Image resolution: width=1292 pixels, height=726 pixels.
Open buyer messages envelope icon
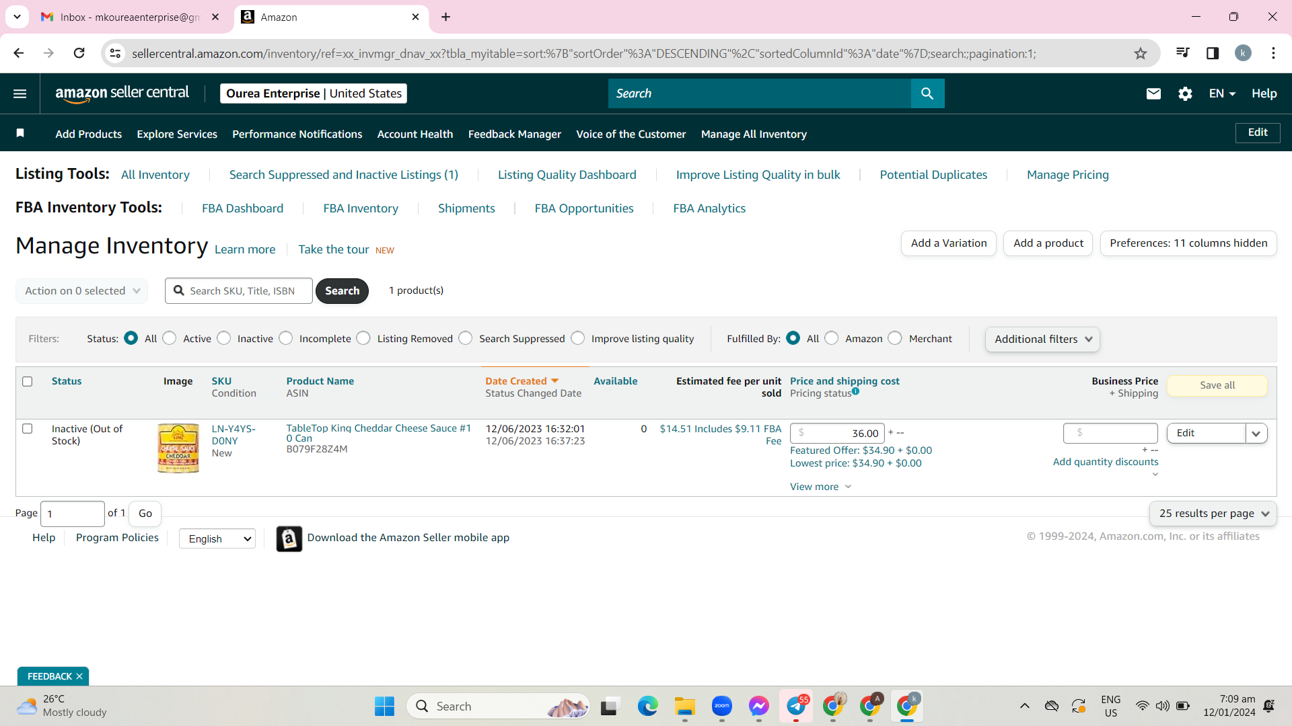click(1153, 93)
